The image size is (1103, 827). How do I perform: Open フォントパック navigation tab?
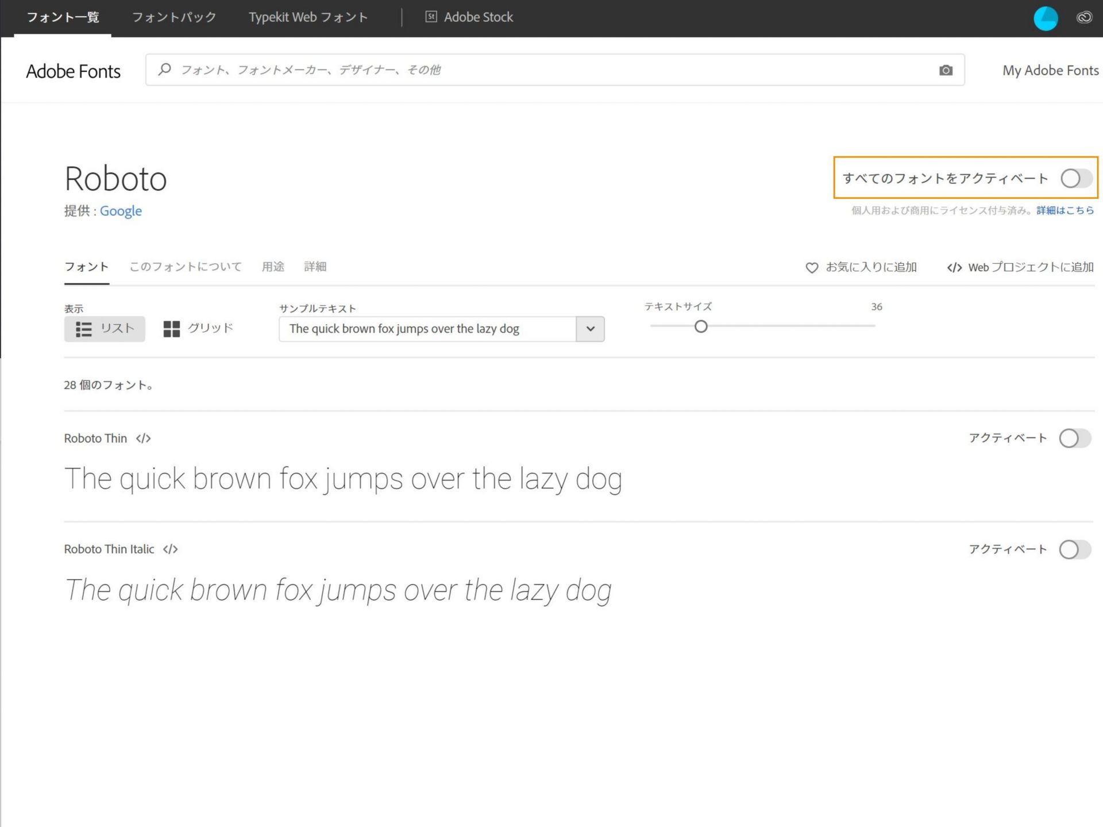coord(174,17)
